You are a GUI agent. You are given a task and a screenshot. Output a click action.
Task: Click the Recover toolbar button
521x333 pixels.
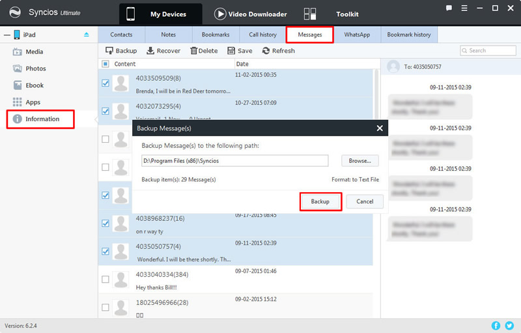pos(163,51)
